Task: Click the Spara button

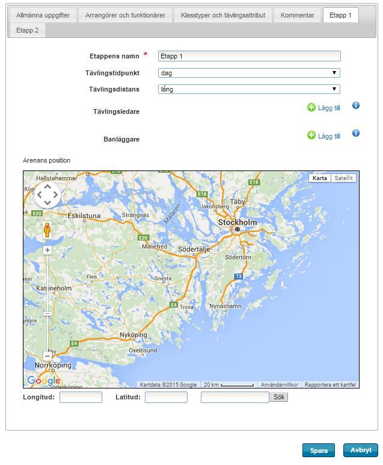Action: [319, 451]
